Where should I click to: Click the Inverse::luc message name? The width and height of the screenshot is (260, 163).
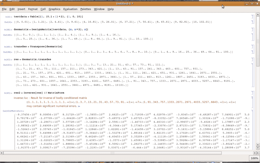21,98
